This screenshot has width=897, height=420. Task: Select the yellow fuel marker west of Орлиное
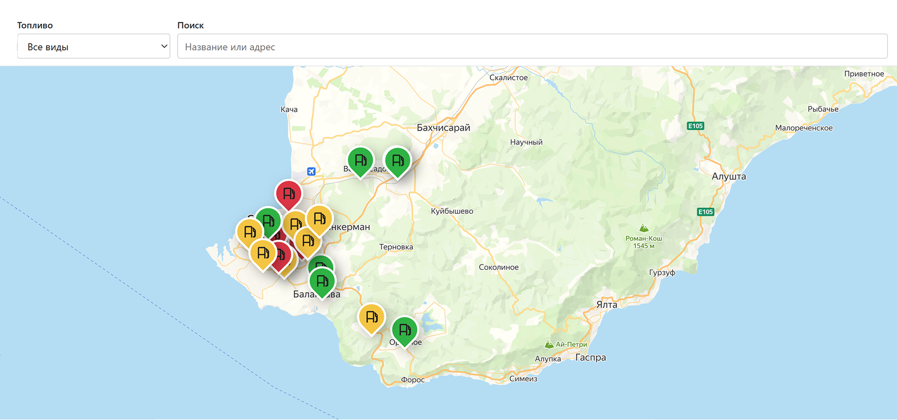pos(372,318)
